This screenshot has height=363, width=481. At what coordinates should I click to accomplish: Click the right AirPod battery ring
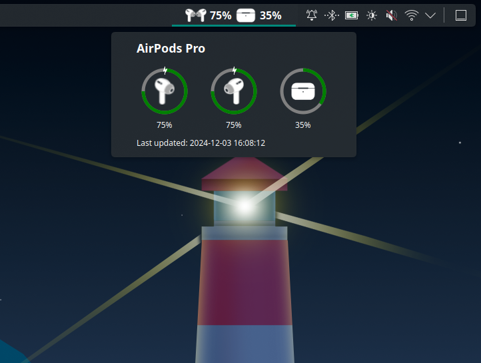[234, 91]
